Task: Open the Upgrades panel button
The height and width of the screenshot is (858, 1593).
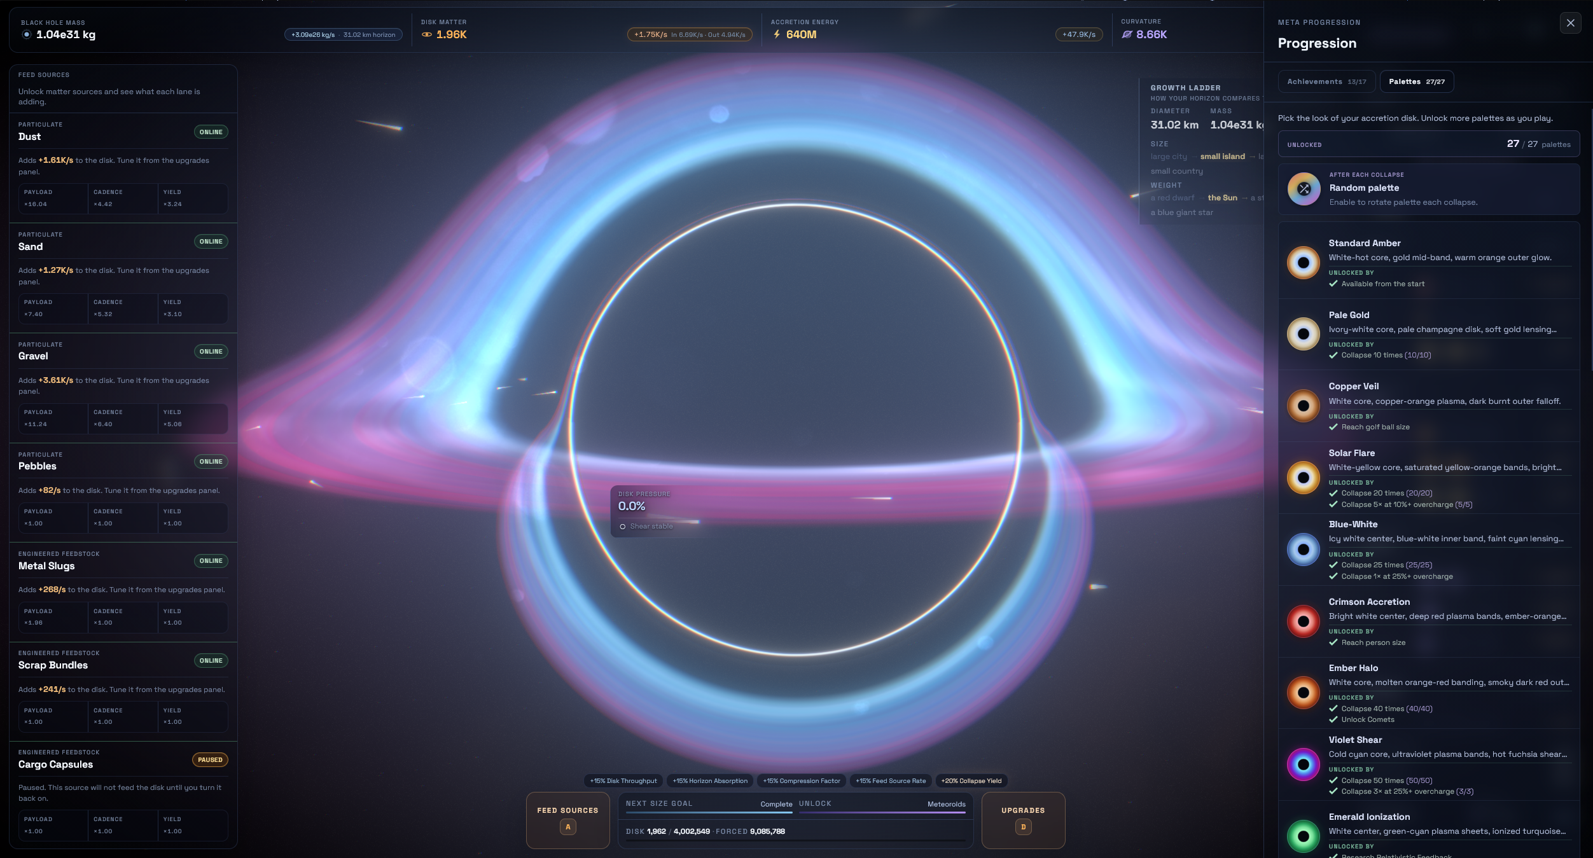Action: [x=1023, y=820]
